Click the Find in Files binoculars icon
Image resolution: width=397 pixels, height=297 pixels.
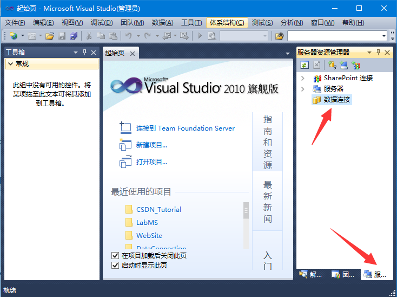click(x=279, y=36)
